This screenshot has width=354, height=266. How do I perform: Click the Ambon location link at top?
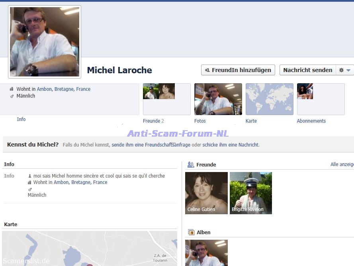coord(44,89)
